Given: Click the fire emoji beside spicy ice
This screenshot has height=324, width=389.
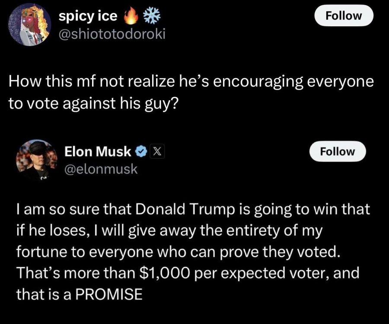Looking at the screenshot, I should tap(129, 16).
